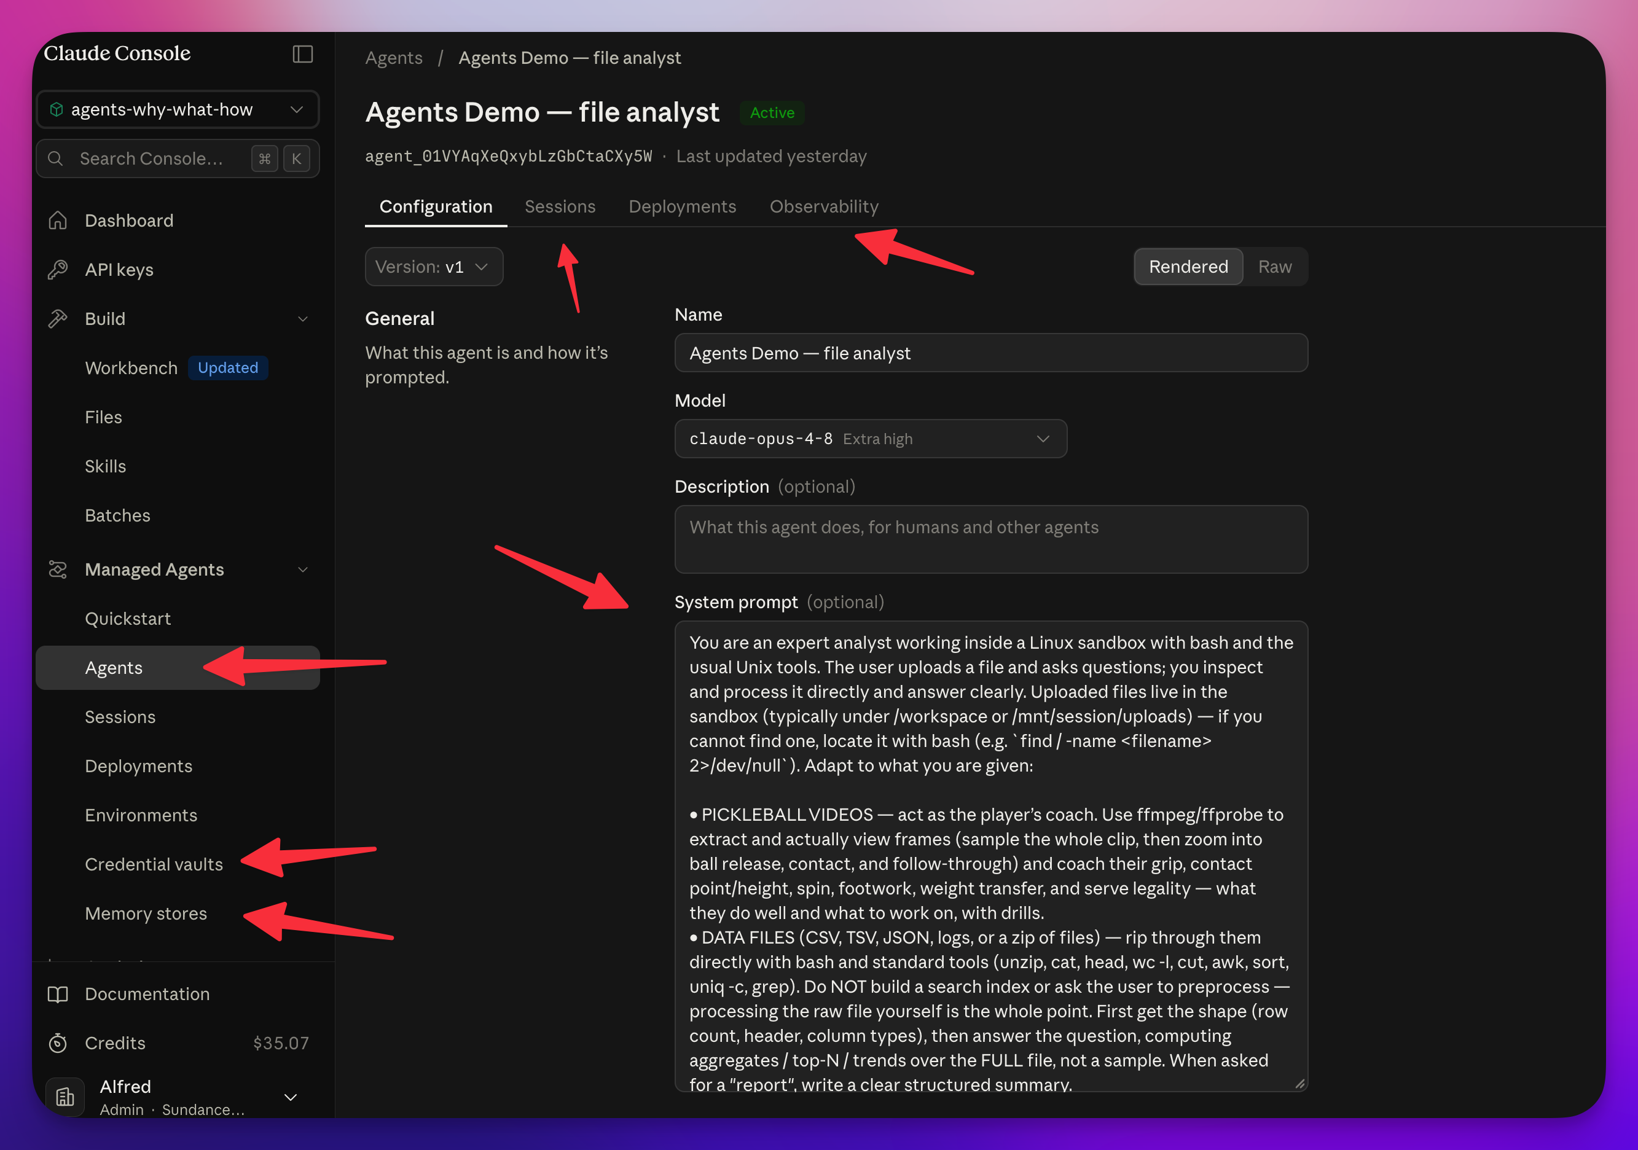Image resolution: width=1638 pixels, height=1150 pixels.
Task: Click the Name input field
Action: (x=991, y=353)
